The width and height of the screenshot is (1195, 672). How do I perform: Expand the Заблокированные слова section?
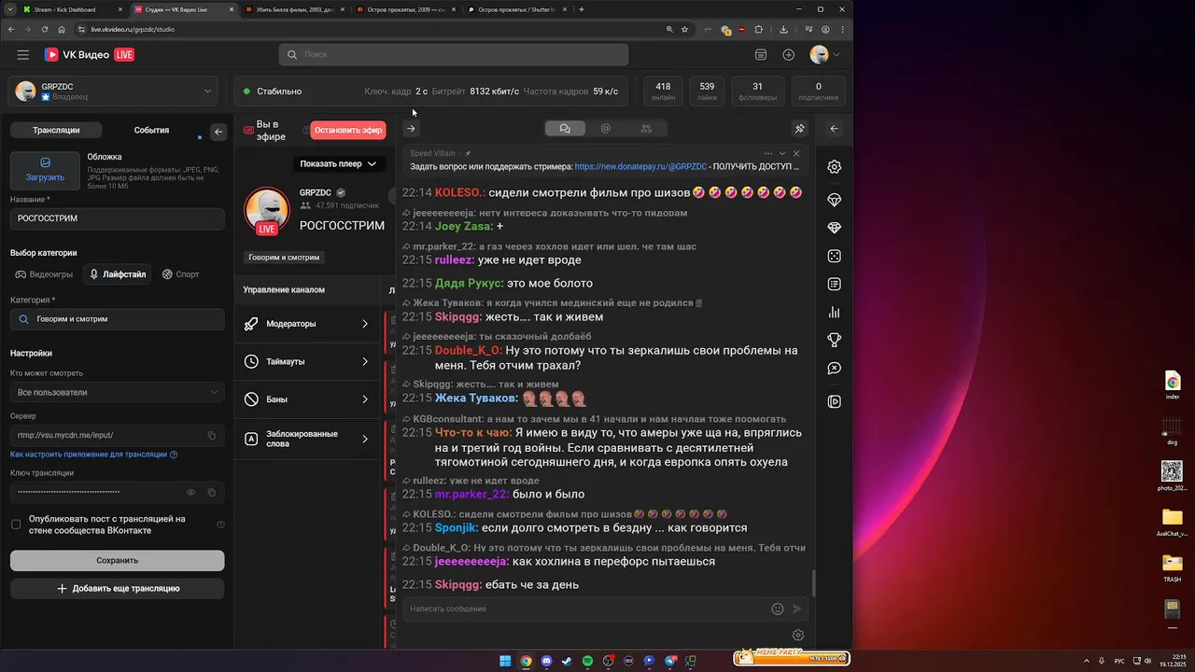click(x=307, y=439)
